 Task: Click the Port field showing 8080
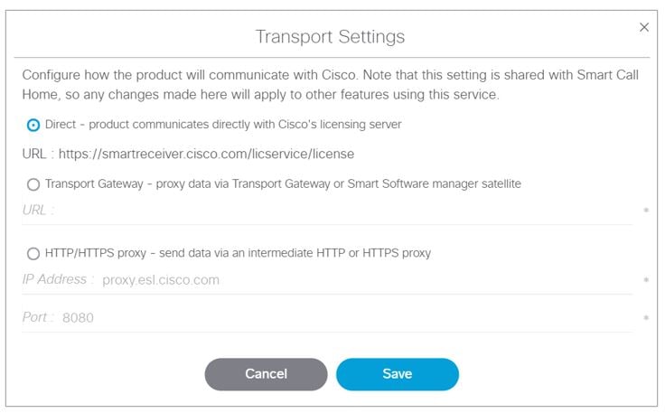point(343,318)
